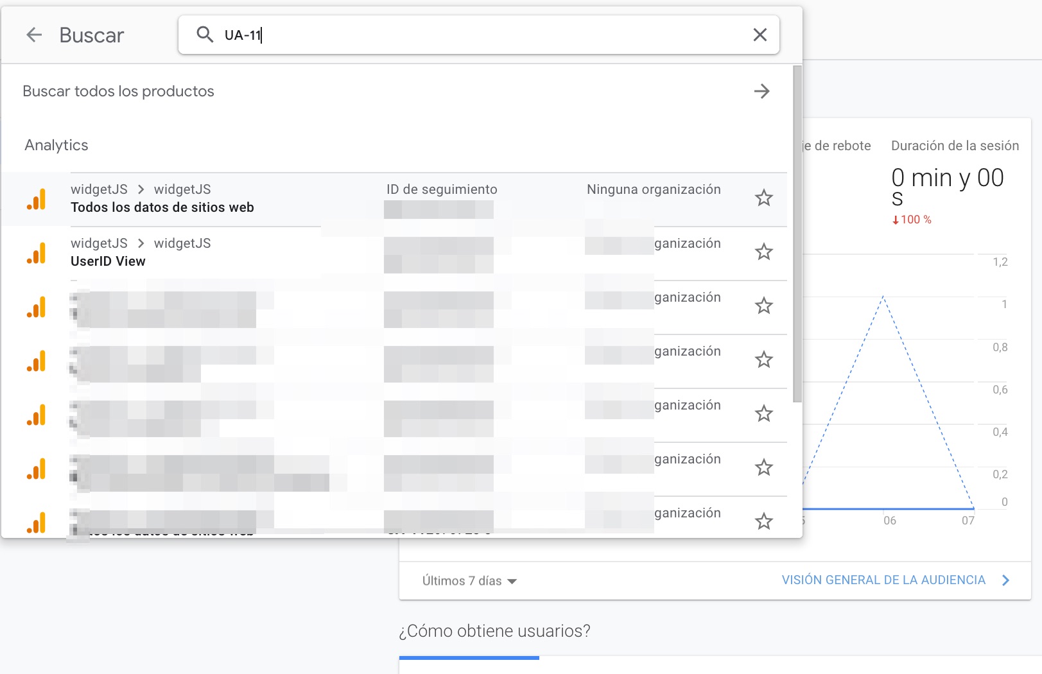This screenshot has width=1042, height=674.
Task: Favorite the fifth Analytics search result
Action: (x=764, y=413)
